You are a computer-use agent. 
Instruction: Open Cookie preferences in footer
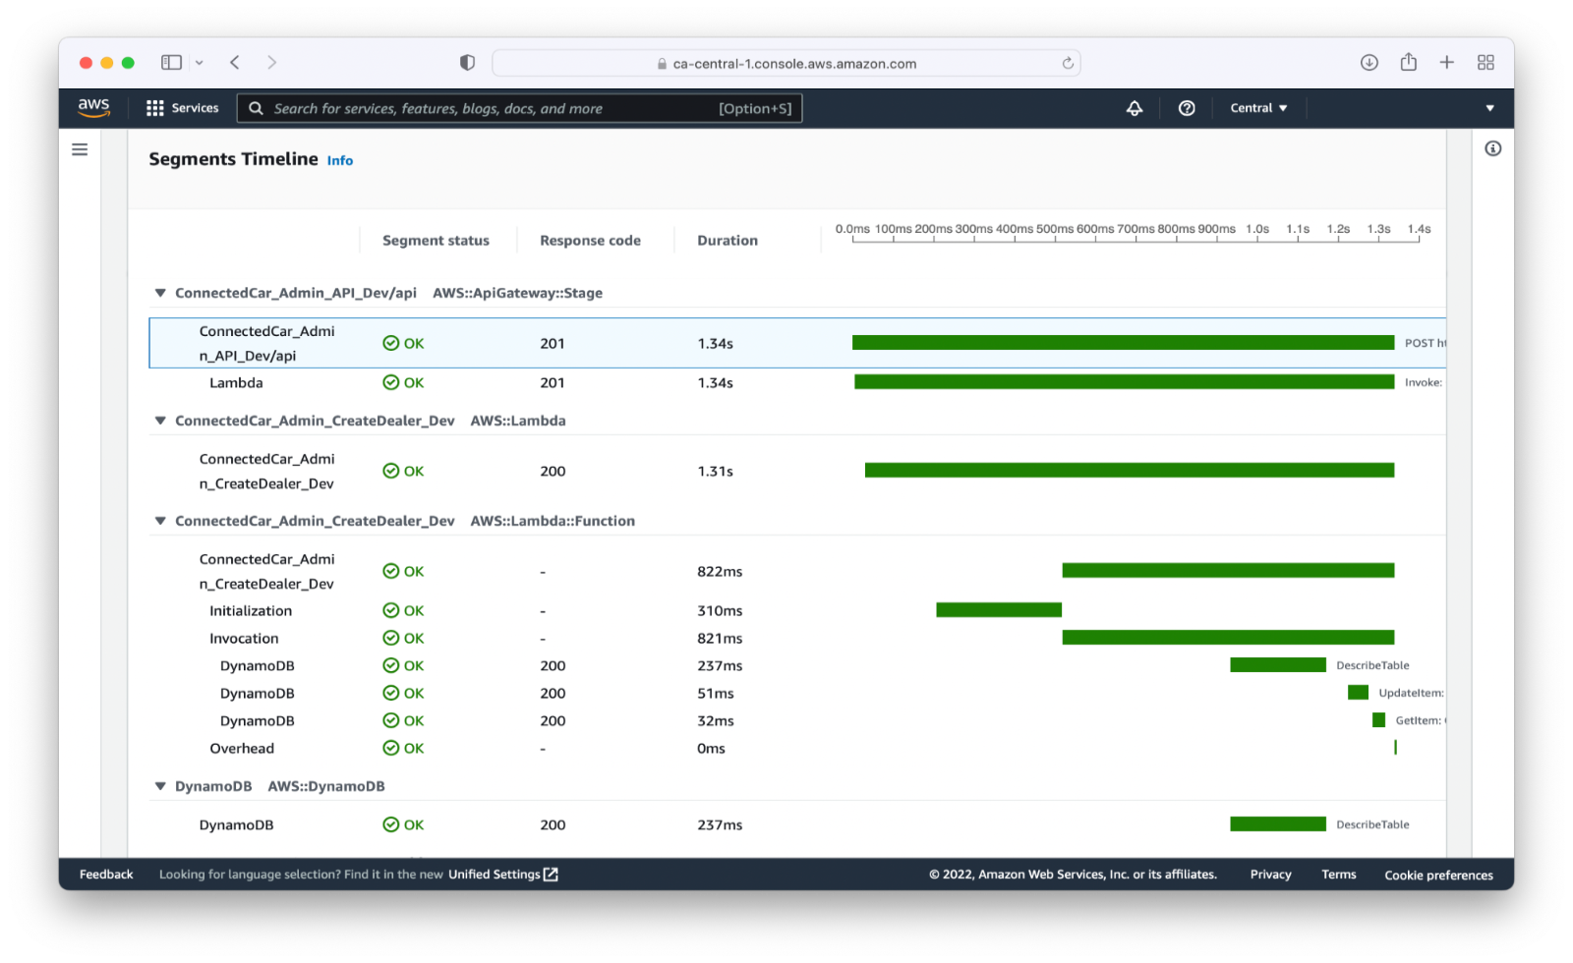pos(1438,875)
